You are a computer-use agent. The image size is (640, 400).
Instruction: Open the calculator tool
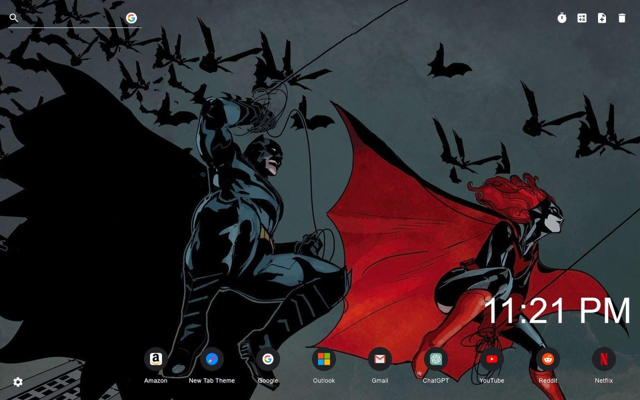pos(582,18)
